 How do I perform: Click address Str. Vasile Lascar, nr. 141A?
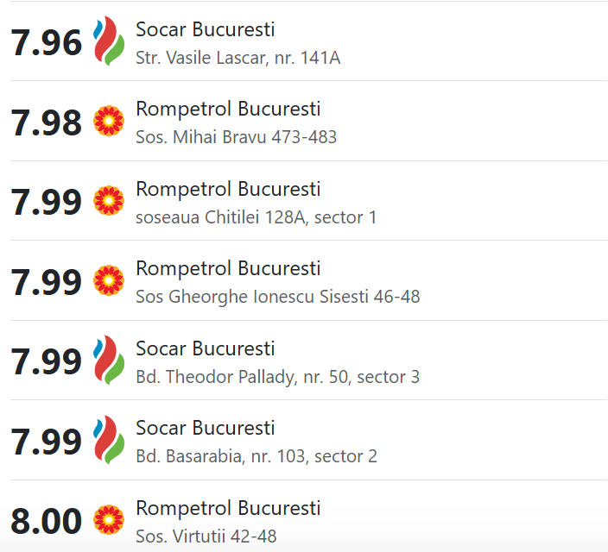(238, 58)
